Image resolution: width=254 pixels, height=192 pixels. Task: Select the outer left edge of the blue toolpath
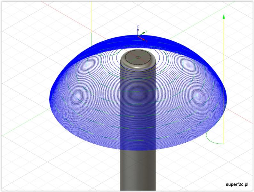pyautogui.click(x=50, y=96)
